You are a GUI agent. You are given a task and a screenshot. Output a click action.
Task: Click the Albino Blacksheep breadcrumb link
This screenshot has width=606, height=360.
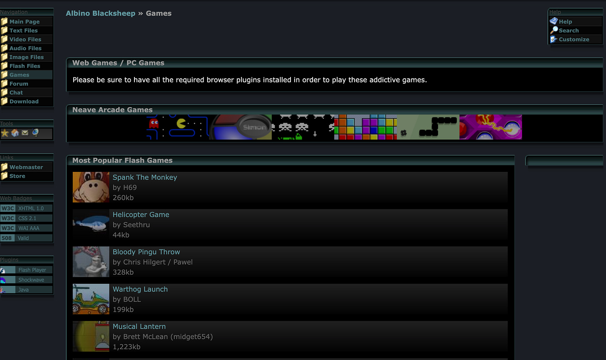coord(101,13)
